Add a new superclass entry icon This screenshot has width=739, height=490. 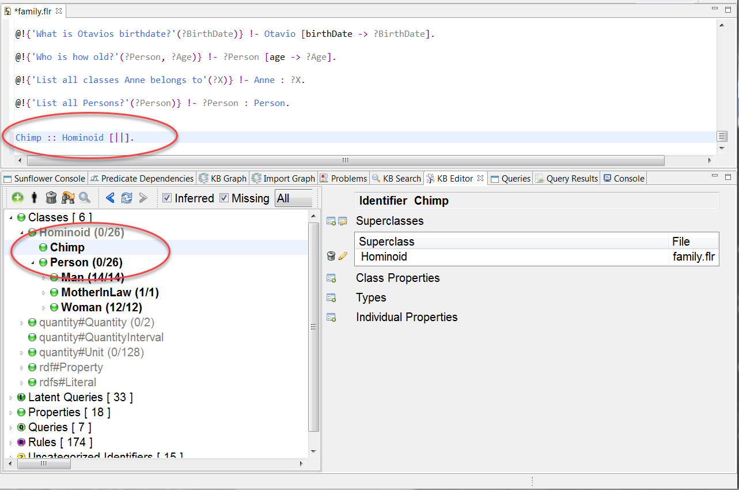click(331, 221)
